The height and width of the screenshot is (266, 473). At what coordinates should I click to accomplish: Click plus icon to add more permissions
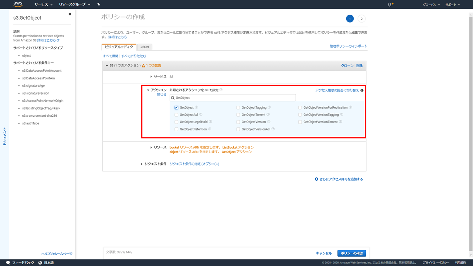click(316, 179)
